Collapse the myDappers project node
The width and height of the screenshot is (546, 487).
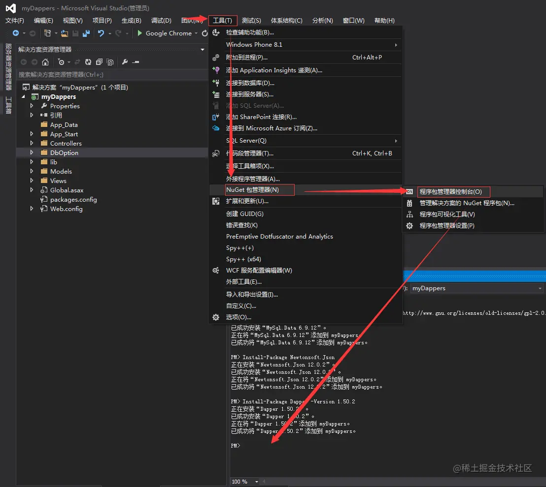[x=23, y=96]
